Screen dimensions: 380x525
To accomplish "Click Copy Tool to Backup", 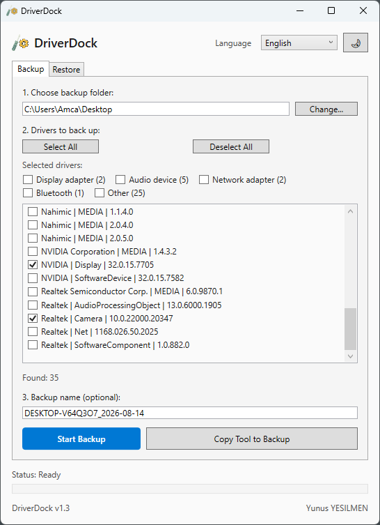I will [x=252, y=439].
